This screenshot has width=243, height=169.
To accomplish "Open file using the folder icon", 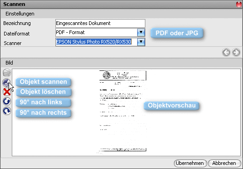I will pyautogui.click(x=7, y=73).
